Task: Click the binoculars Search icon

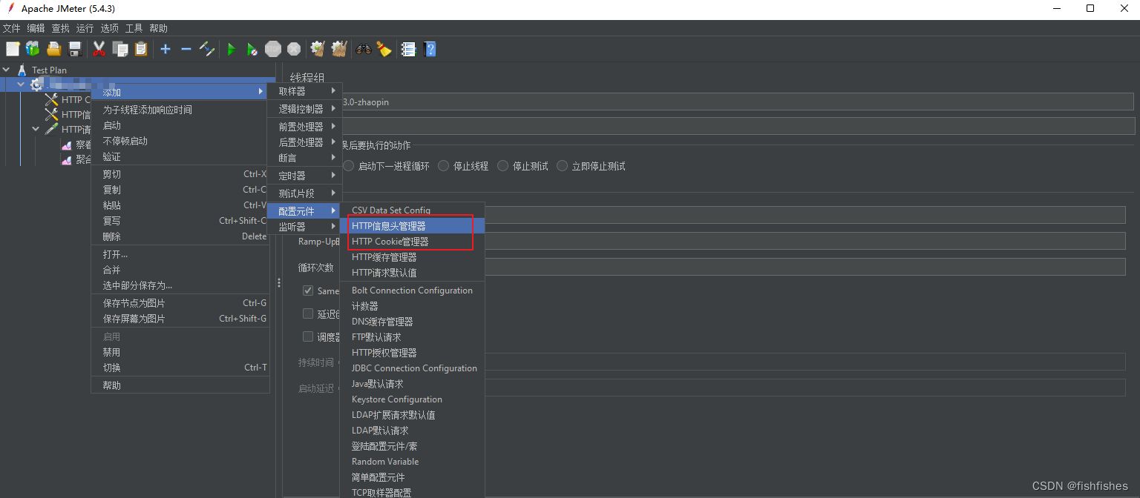Action: 364,49
